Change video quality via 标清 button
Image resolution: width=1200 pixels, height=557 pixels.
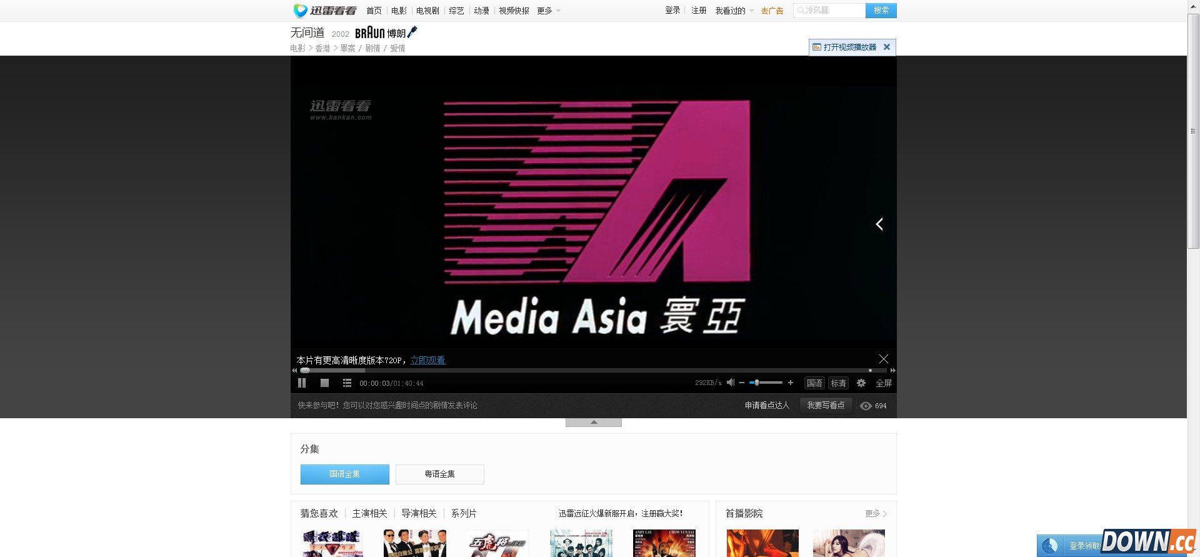tap(839, 383)
